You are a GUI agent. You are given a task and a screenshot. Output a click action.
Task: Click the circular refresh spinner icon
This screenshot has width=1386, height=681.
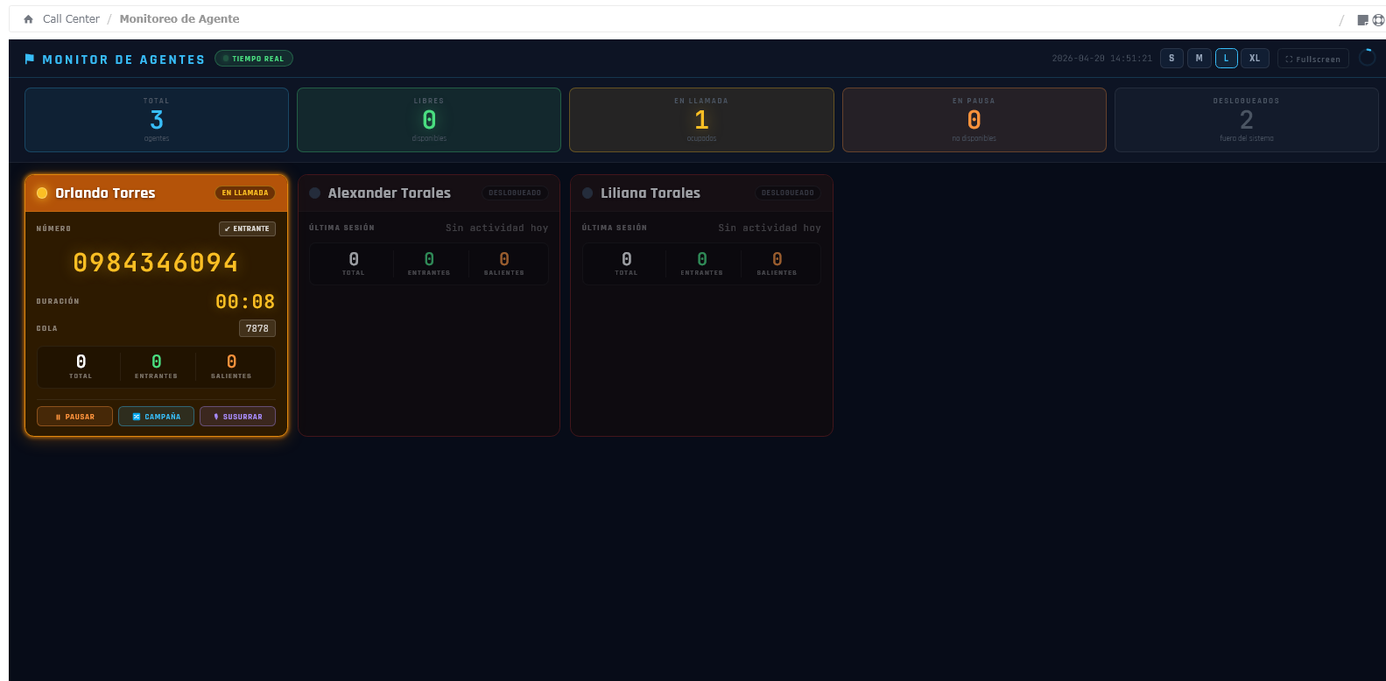tap(1367, 58)
